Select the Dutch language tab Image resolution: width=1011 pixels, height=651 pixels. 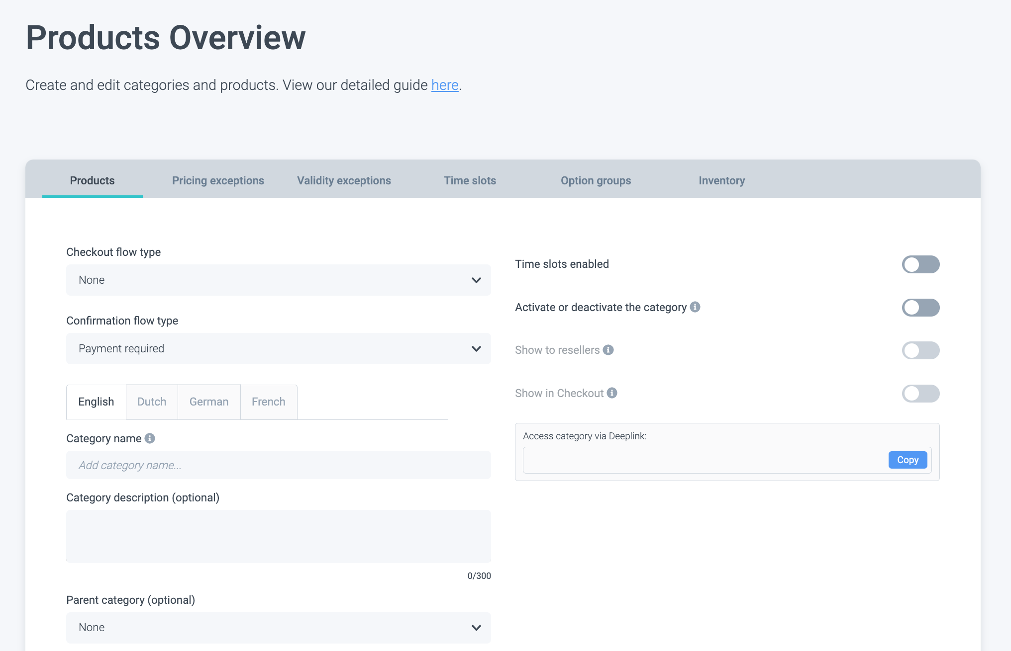(x=152, y=402)
